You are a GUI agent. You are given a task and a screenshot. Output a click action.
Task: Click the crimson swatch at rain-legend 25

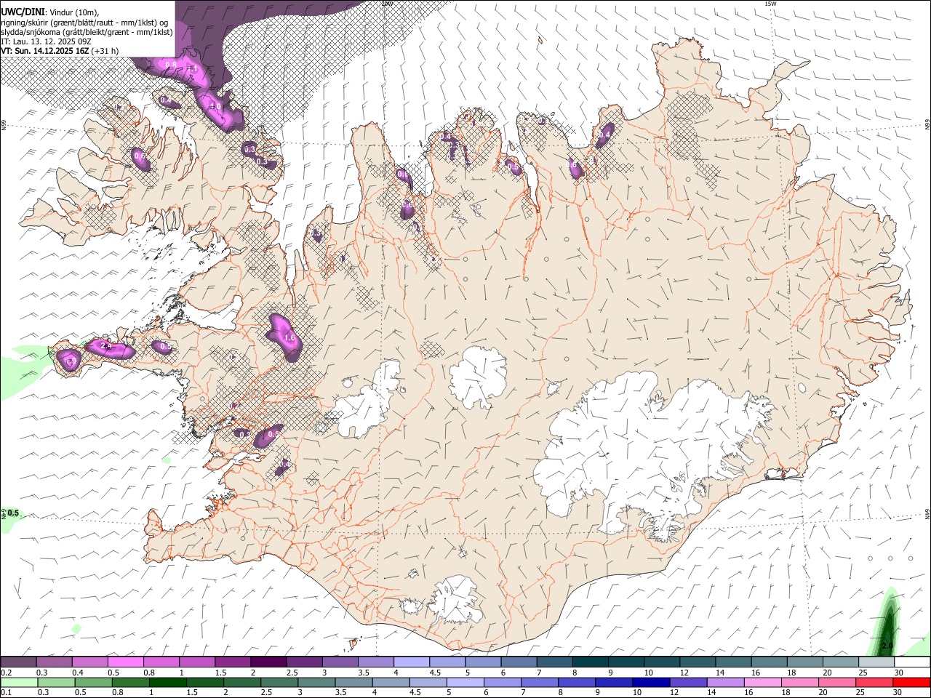point(874,682)
